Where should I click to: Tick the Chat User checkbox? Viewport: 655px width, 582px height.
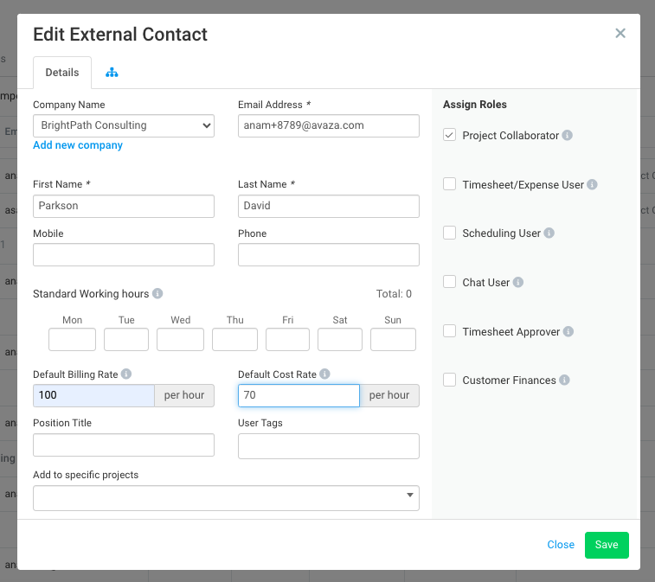[449, 282]
